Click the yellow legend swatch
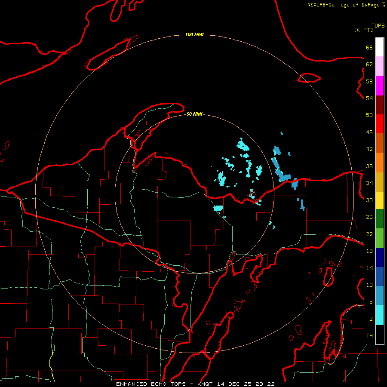The height and width of the screenshot is (387, 387). tap(380, 200)
